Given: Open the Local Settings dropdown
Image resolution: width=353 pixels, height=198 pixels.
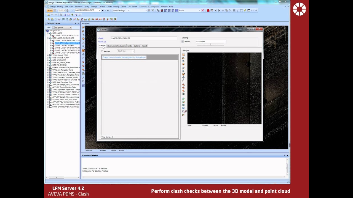Looking at the screenshot, I should point(129,10).
